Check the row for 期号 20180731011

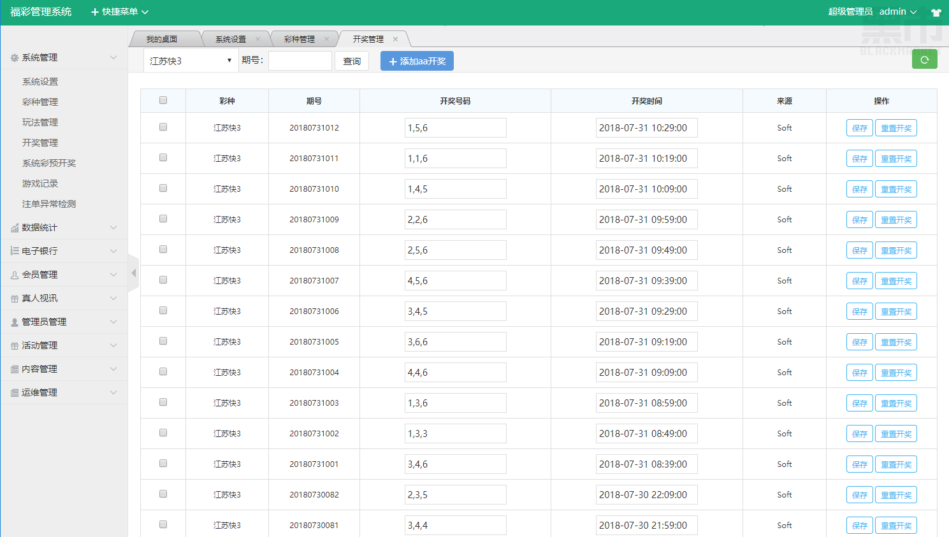pyautogui.click(x=163, y=157)
